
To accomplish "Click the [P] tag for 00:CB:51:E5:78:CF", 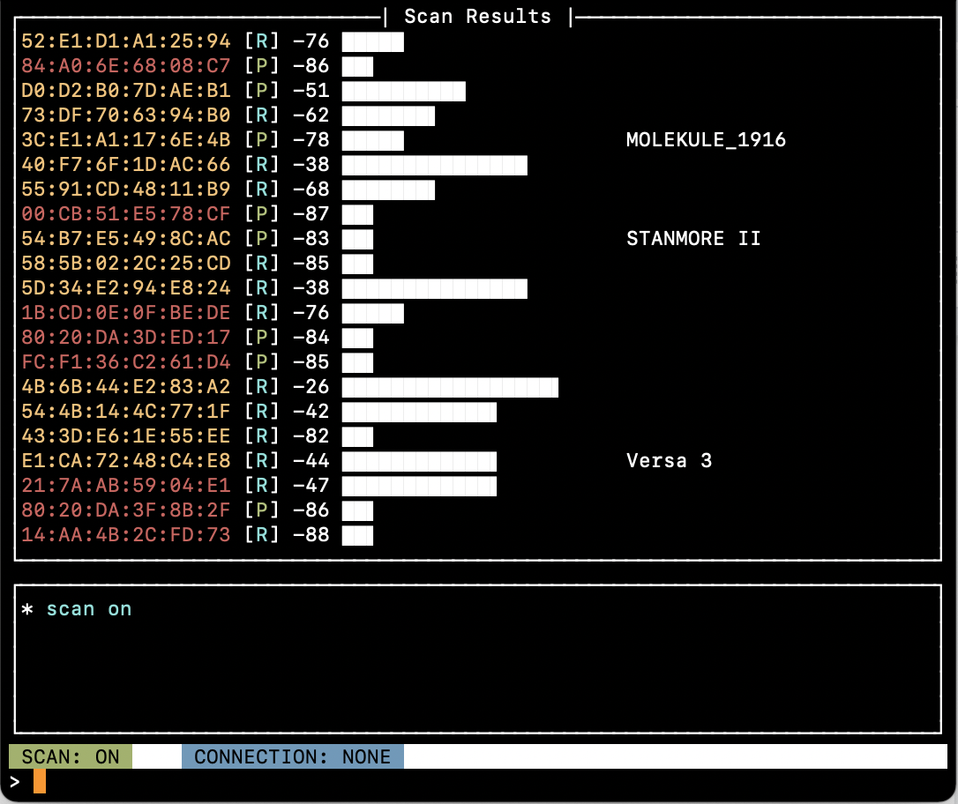I will [261, 213].
